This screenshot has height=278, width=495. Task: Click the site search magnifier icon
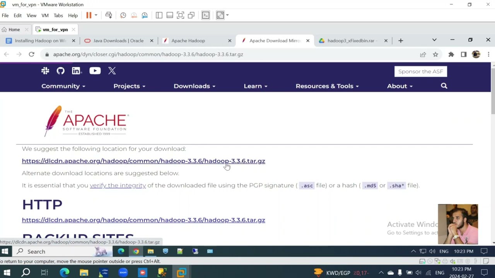coord(444,86)
